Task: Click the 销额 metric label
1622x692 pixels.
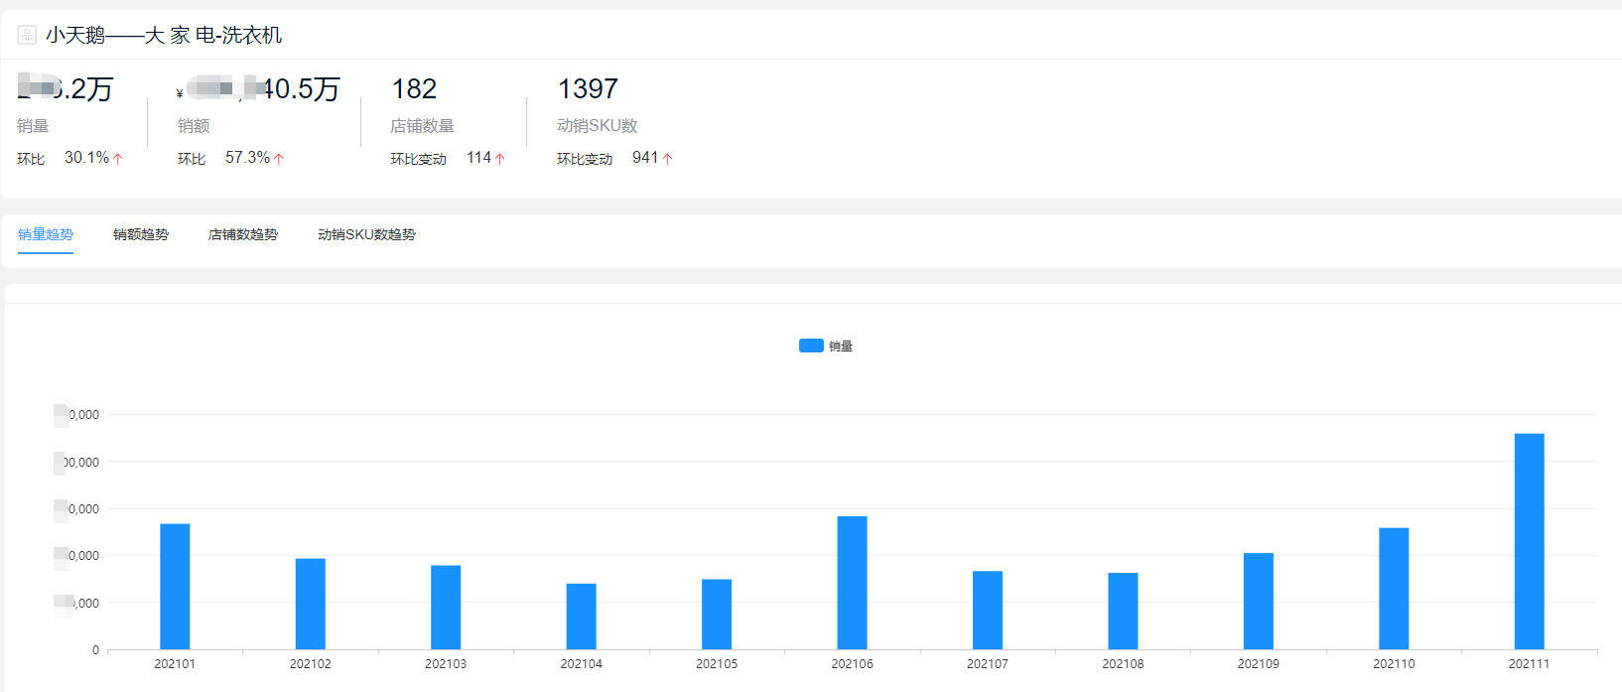Action: 194,126
